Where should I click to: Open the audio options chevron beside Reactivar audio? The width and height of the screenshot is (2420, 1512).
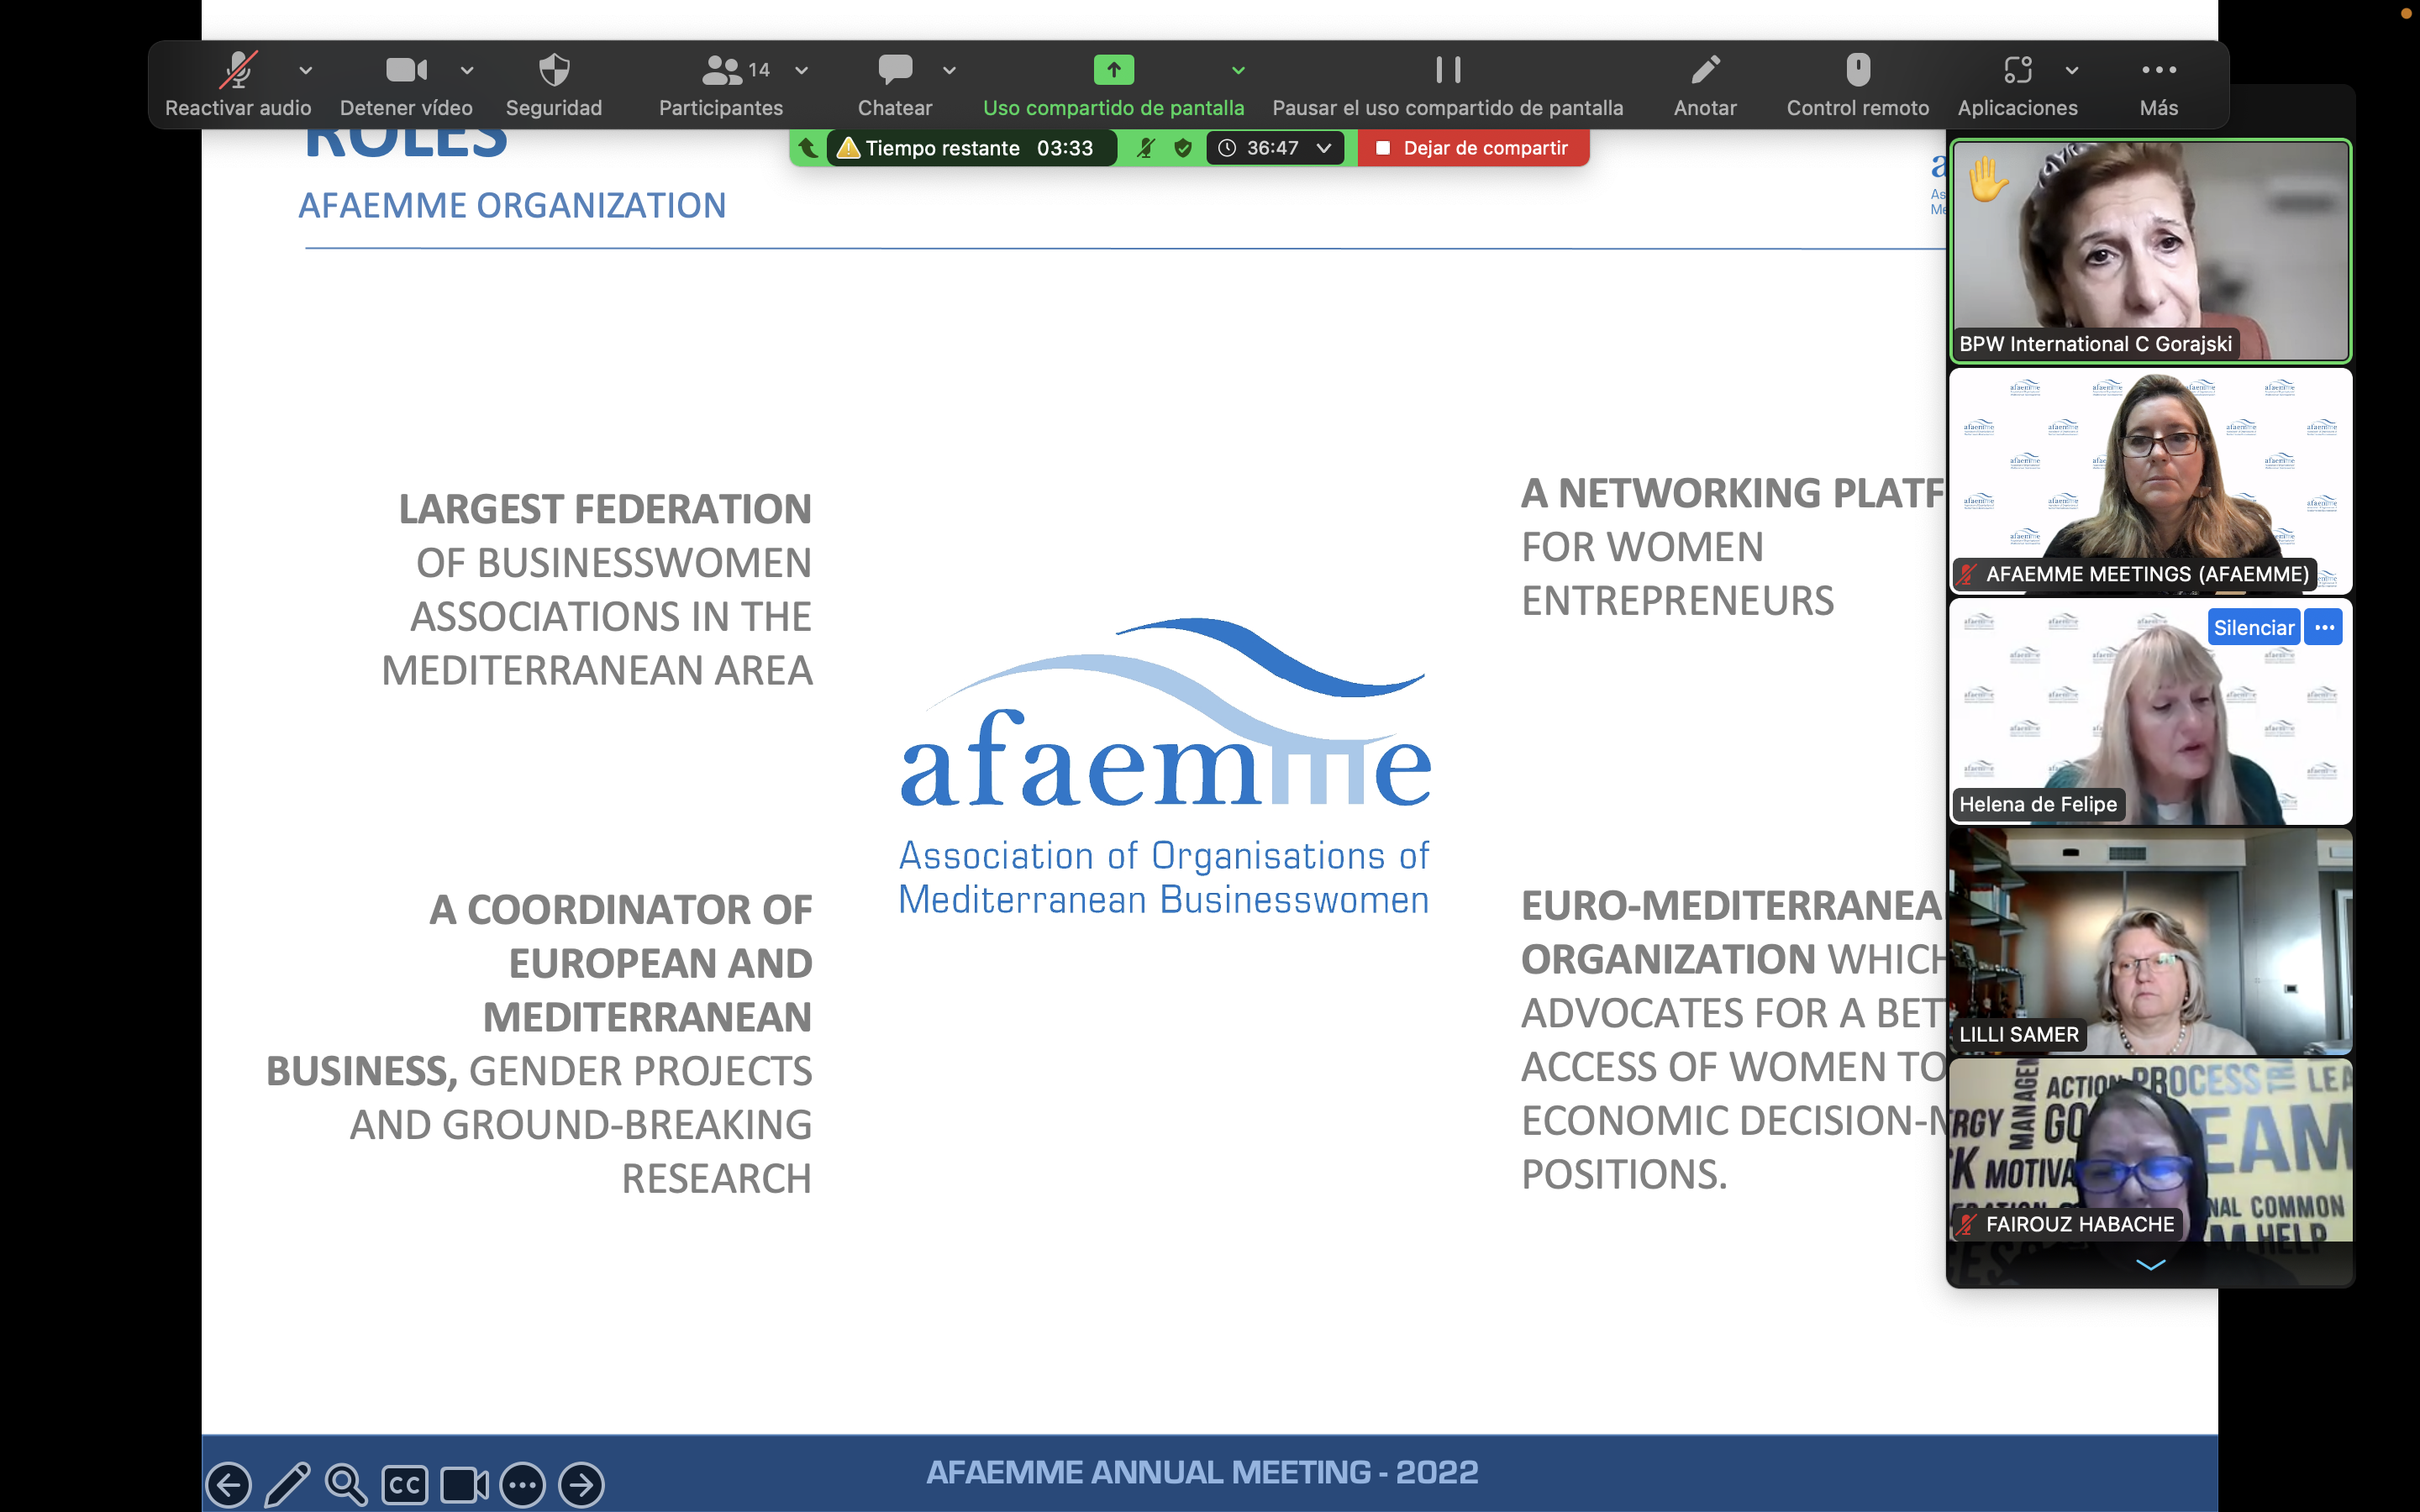(306, 70)
